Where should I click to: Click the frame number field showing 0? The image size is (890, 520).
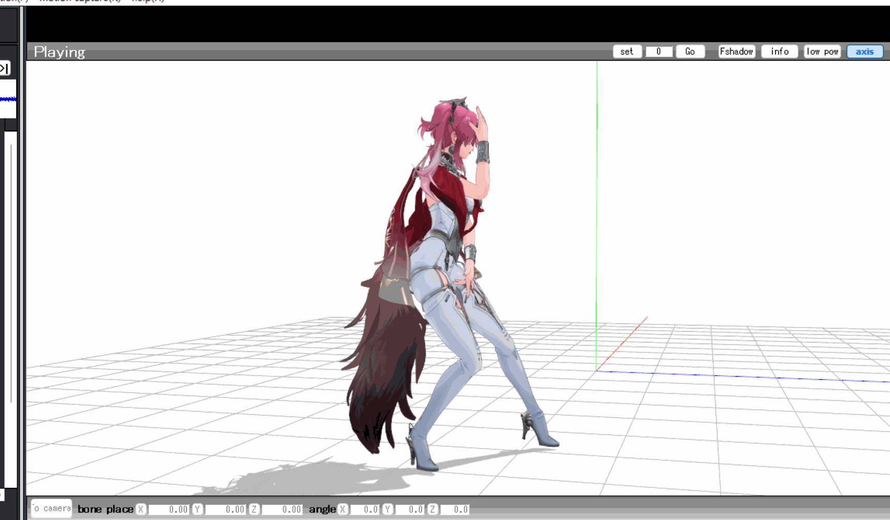tap(659, 52)
